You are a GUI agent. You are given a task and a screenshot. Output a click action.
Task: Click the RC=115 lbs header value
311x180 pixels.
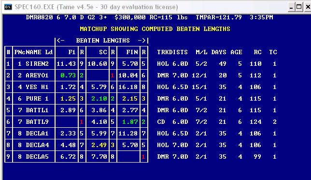[169, 17]
